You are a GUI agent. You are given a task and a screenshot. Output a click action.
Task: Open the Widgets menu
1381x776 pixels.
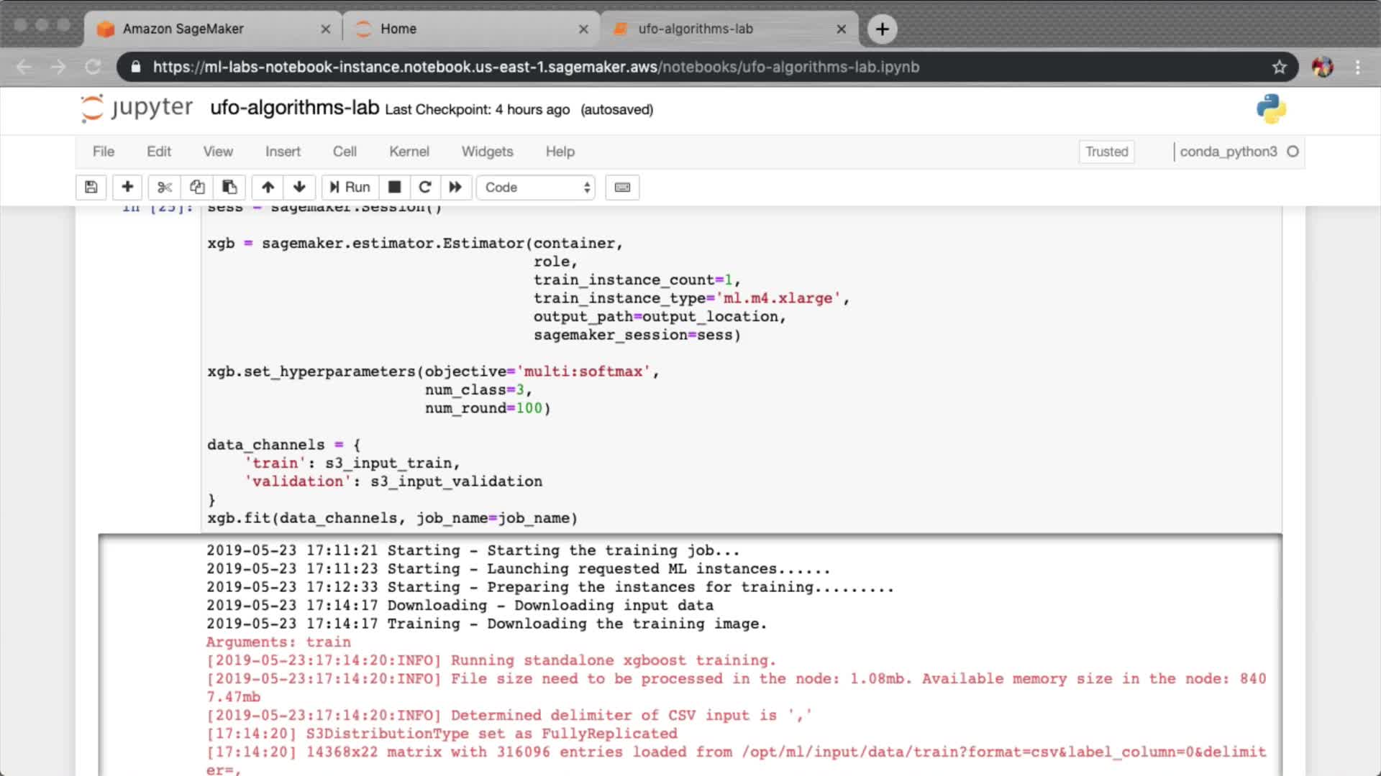pyautogui.click(x=487, y=152)
